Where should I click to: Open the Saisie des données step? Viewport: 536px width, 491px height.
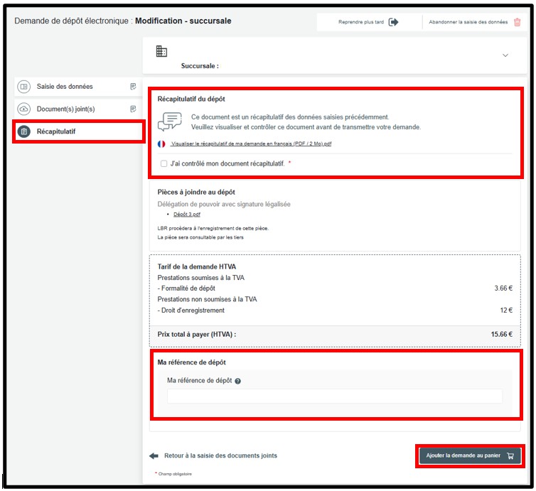tap(65, 87)
